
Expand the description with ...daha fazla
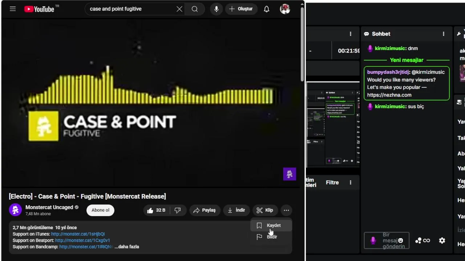(x=127, y=247)
